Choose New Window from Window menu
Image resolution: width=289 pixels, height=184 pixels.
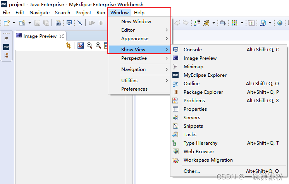(x=139, y=22)
